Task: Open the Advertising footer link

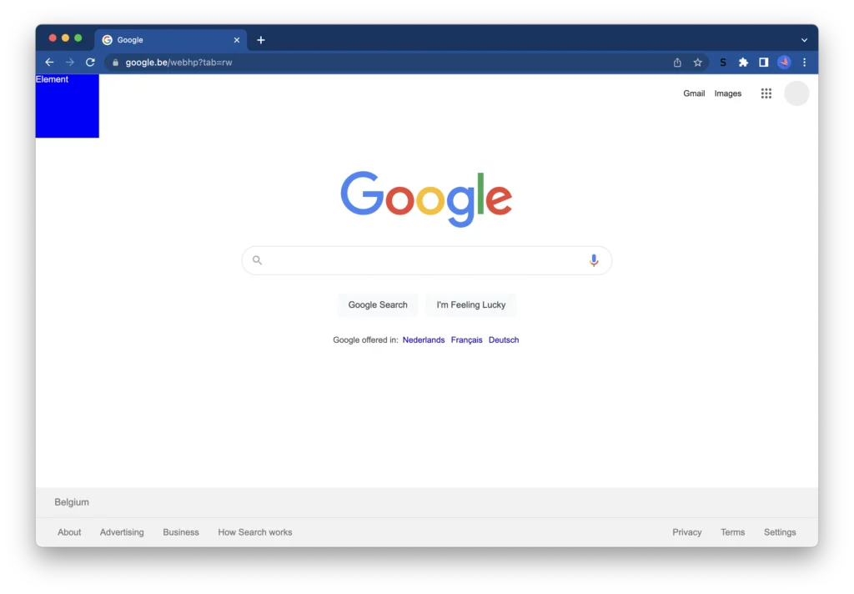Action: [122, 532]
